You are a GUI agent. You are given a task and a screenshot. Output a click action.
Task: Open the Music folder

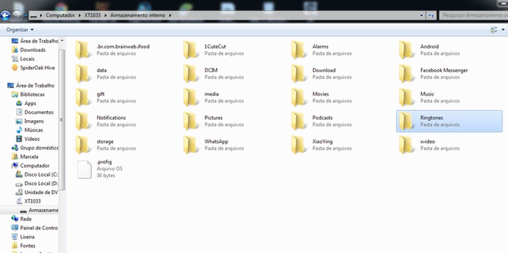pos(430,97)
